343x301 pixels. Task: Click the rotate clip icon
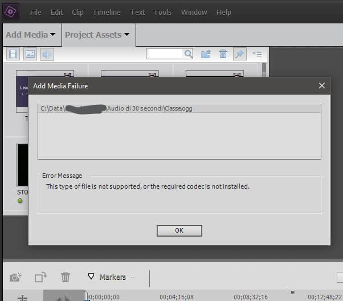click(x=40, y=278)
